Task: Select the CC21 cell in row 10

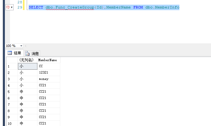Action: tap(49, 123)
